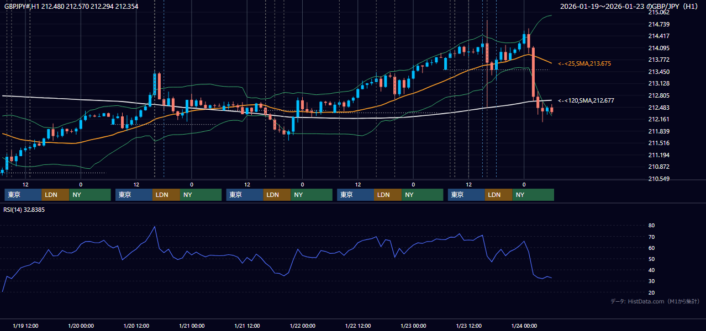
Task: Click price axis value 215.062
Action: coord(658,12)
